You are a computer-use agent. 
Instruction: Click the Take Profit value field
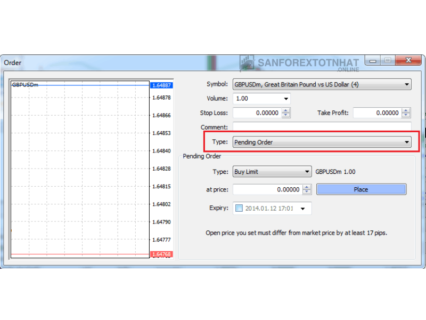[x=377, y=113]
